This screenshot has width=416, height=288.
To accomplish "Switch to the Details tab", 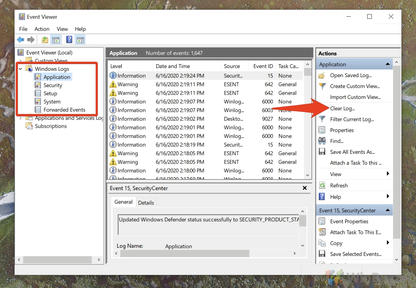I will click(x=146, y=203).
